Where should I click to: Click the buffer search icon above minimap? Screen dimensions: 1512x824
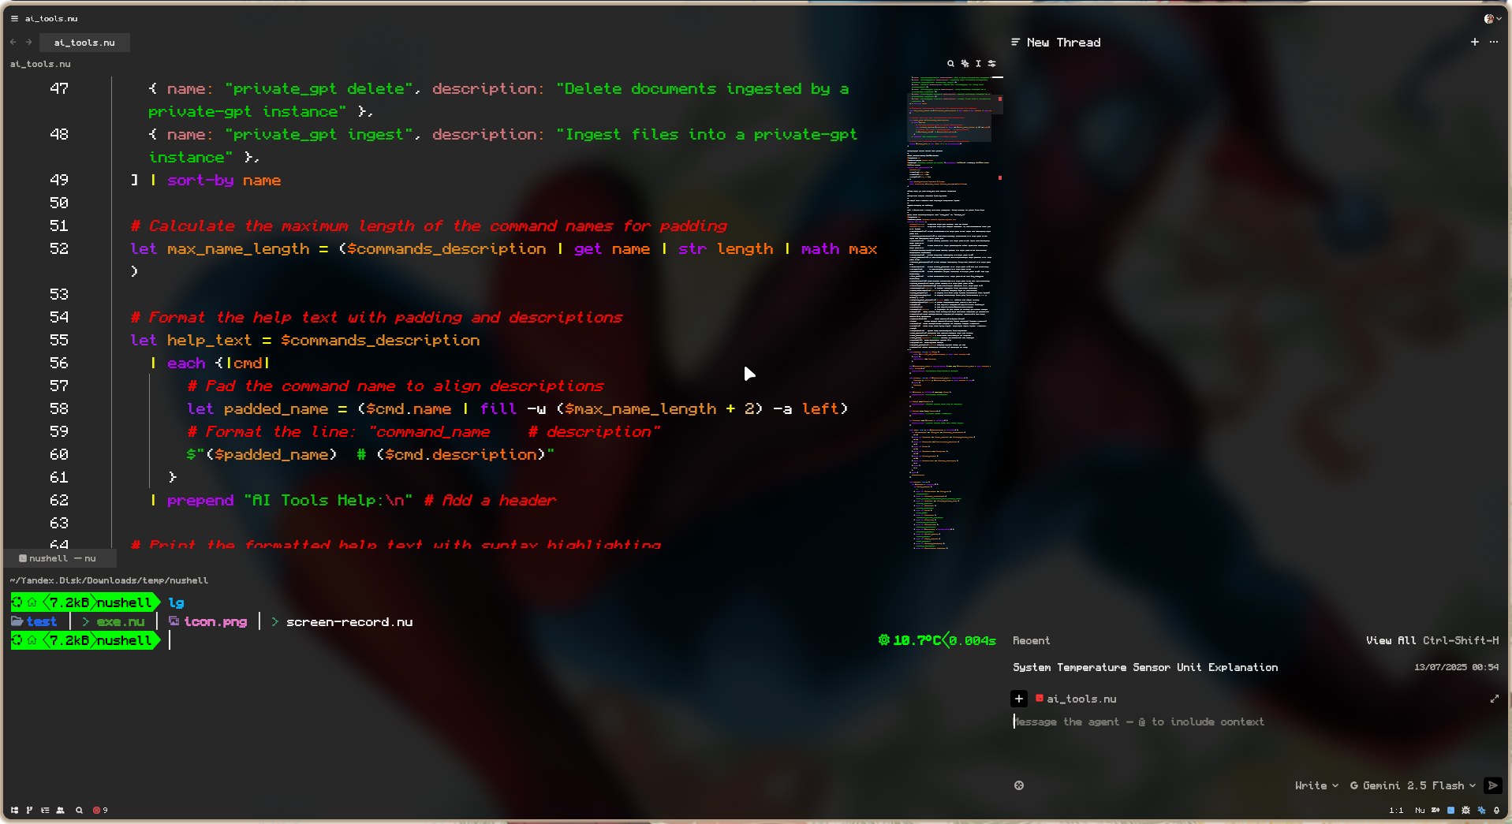(950, 63)
